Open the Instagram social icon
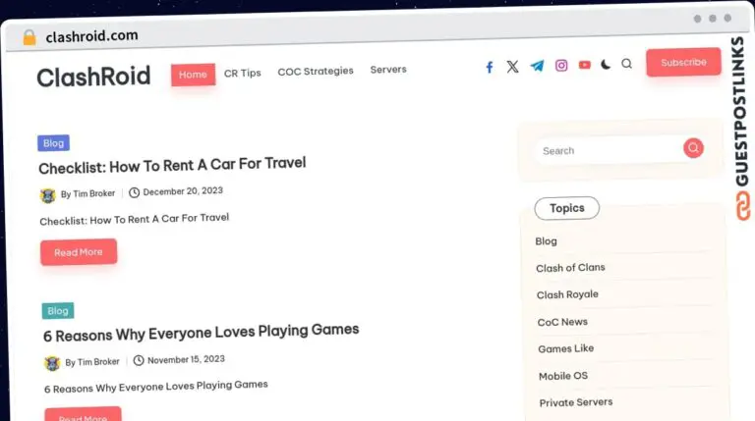The image size is (755, 421). point(561,66)
